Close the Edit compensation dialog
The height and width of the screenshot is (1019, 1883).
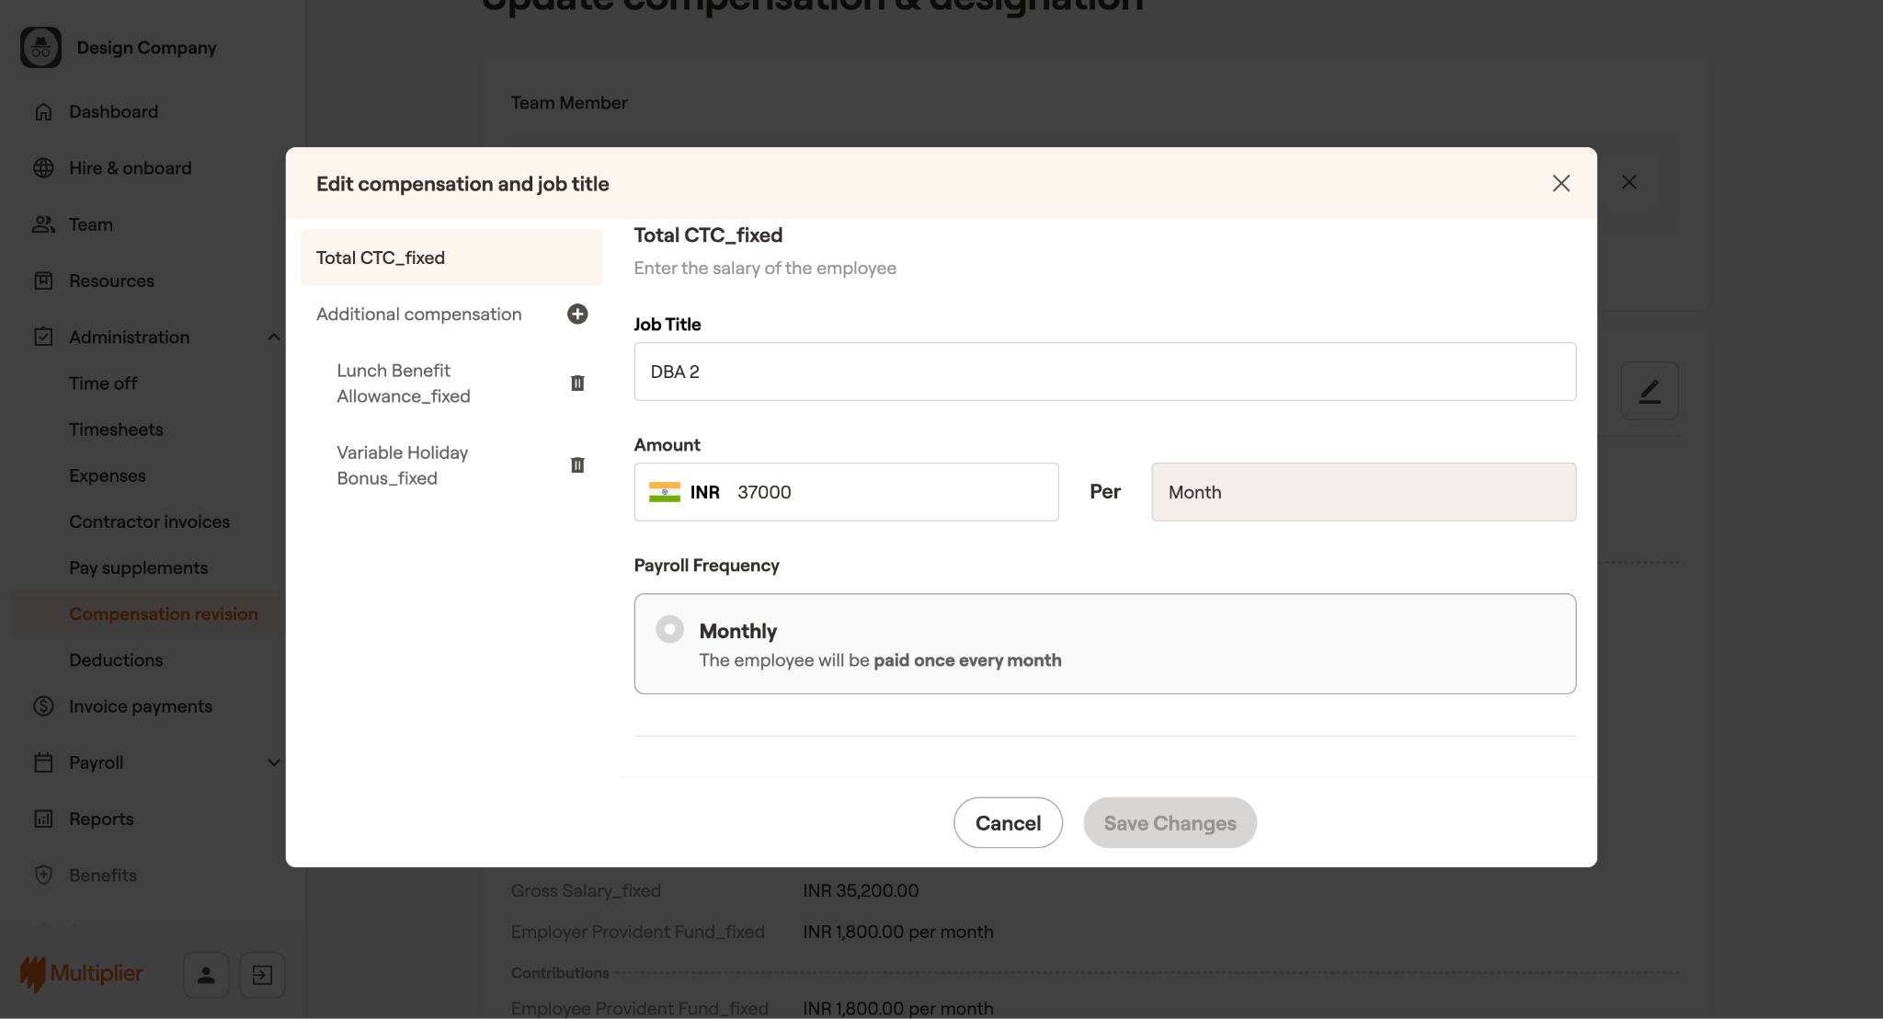click(x=1560, y=183)
